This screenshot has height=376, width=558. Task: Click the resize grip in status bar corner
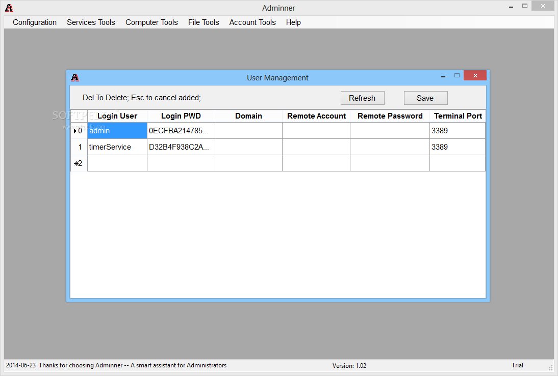pos(551,368)
